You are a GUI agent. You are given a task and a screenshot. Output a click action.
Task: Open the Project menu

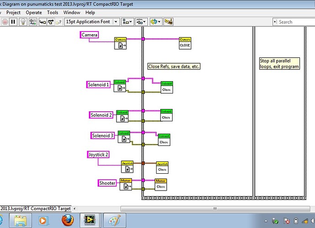coord(13,12)
